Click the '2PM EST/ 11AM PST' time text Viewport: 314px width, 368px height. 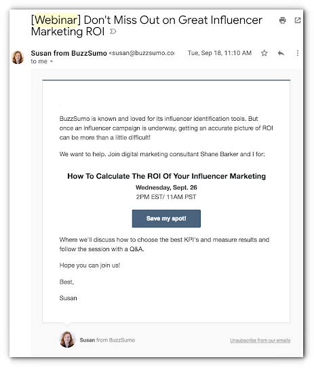[166, 197]
